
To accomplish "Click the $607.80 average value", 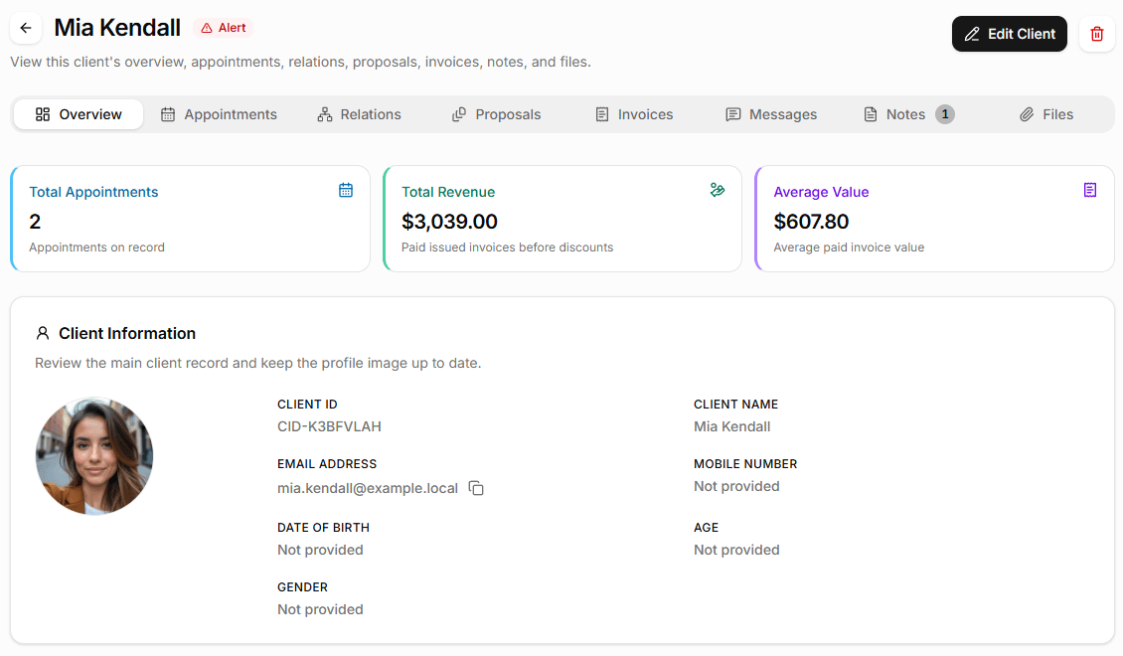I will coord(811,222).
